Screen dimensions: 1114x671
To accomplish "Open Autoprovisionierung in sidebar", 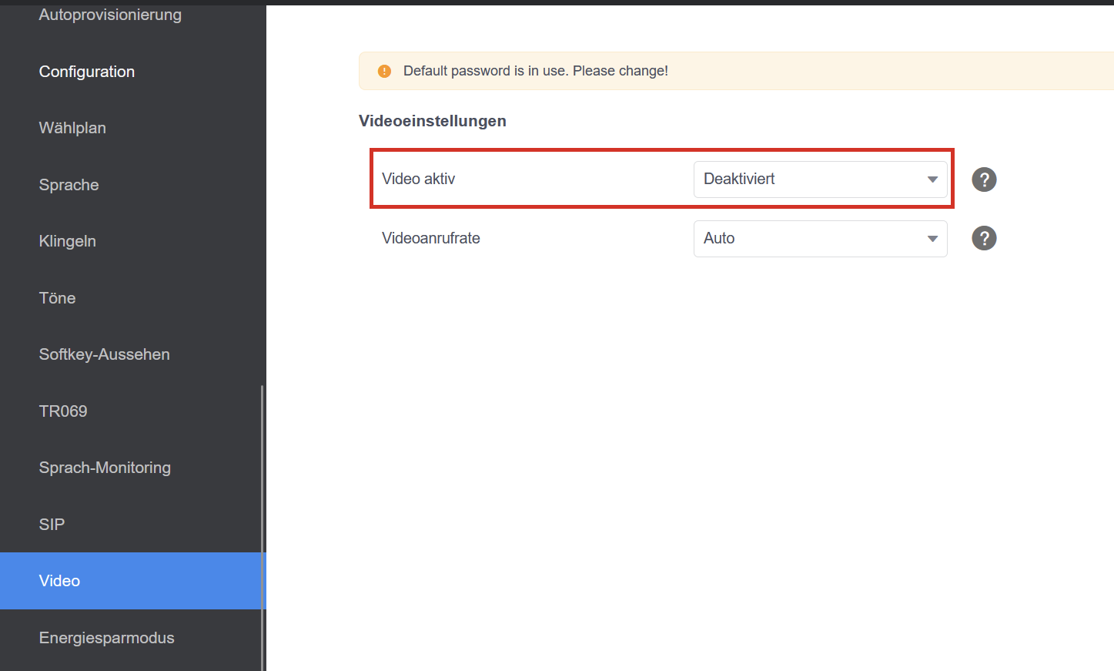I will [110, 15].
